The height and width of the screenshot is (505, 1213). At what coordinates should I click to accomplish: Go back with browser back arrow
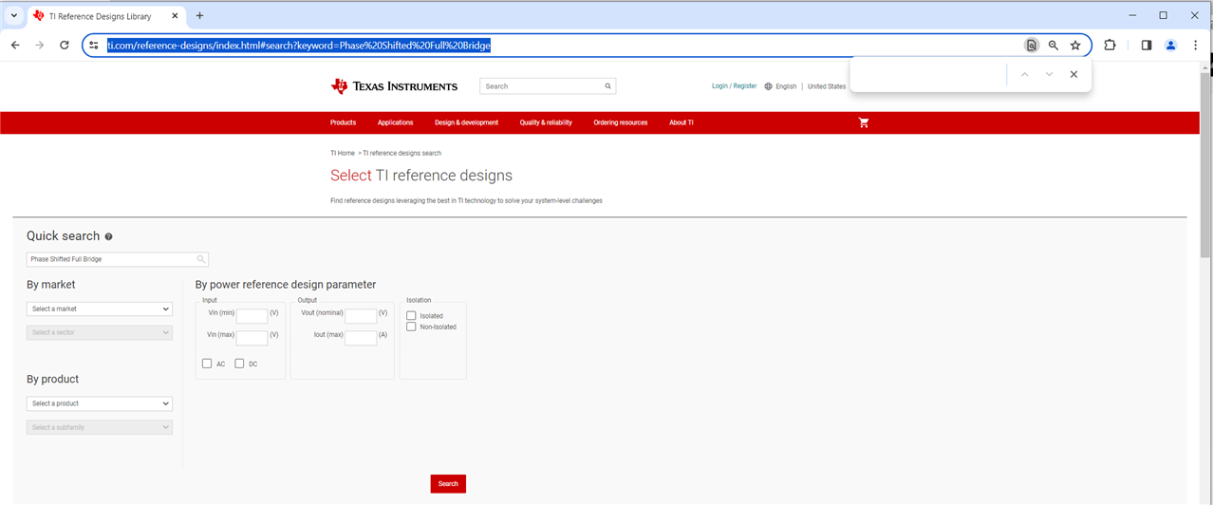[x=15, y=45]
